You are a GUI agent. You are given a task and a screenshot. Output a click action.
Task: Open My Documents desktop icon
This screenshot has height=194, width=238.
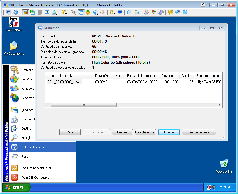point(14,48)
